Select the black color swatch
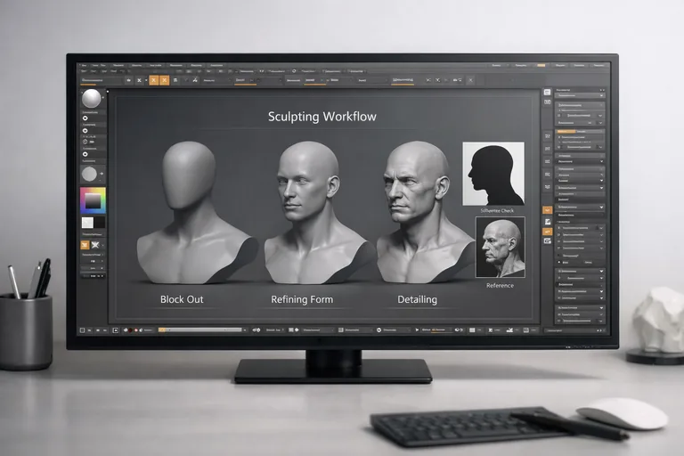 pos(100,223)
